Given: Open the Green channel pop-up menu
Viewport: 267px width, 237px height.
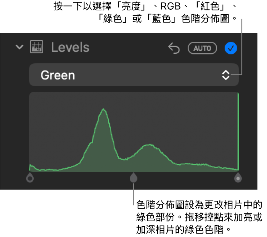Looking at the screenshot, I should 134,75.
